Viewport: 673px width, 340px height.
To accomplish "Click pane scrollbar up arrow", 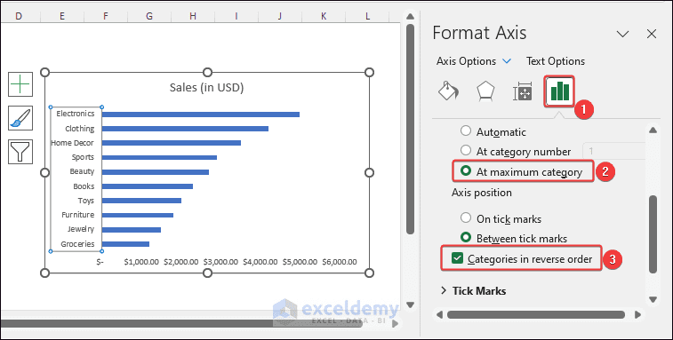I will coord(653,130).
